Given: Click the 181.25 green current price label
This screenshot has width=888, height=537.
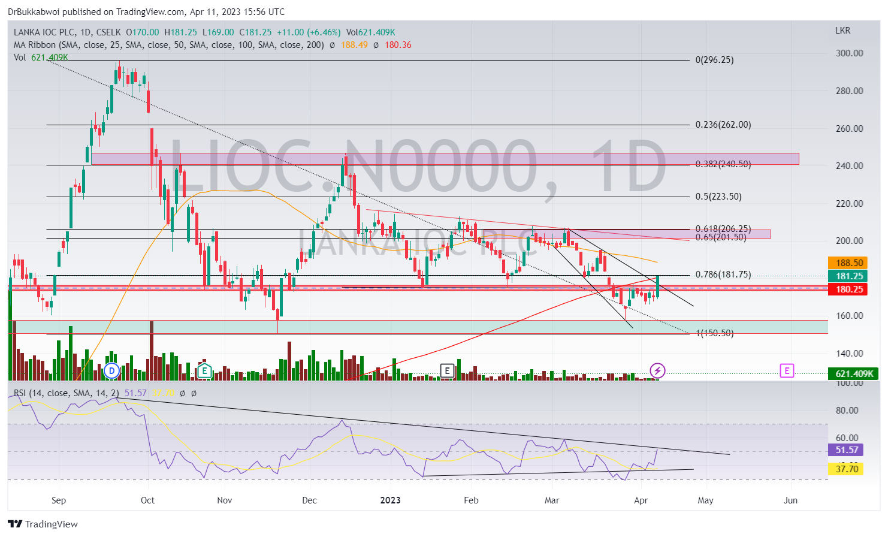Looking at the screenshot, I should tap(848, 276).
